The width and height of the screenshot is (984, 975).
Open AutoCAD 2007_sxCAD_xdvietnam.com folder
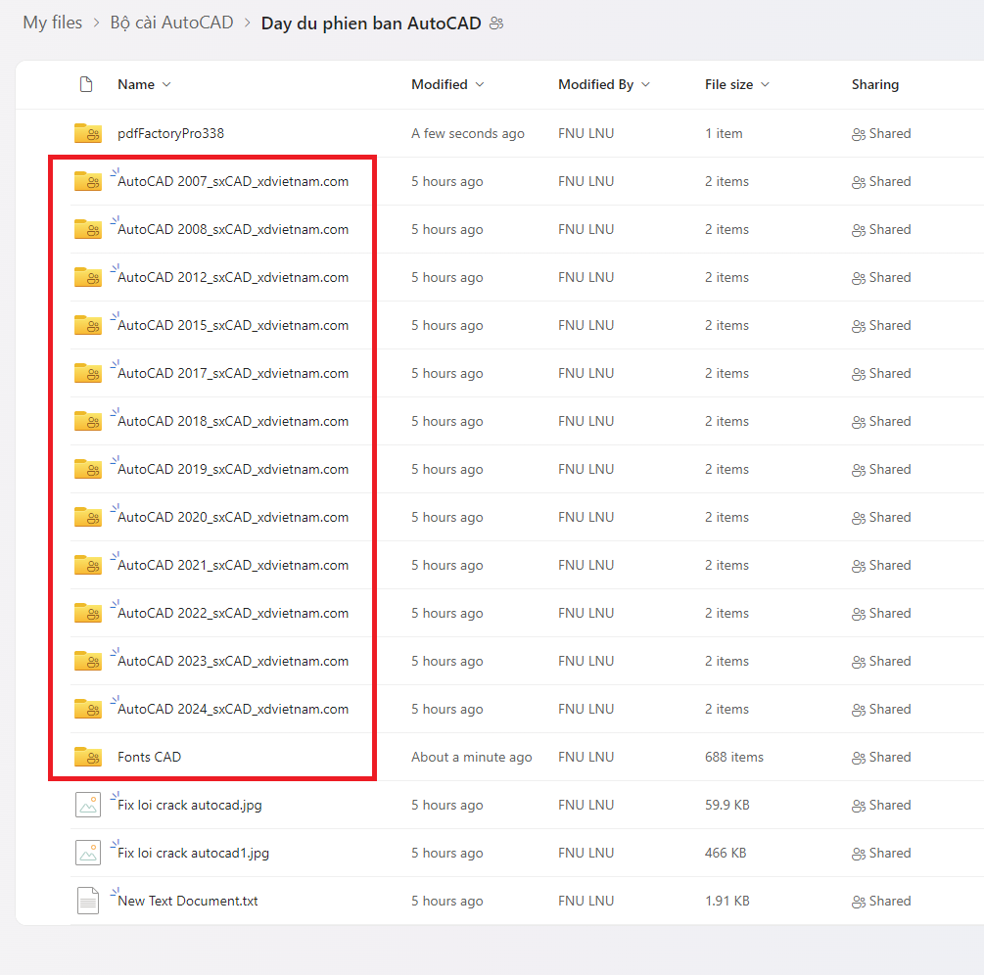pyautogui.click(x=233, y=181)
